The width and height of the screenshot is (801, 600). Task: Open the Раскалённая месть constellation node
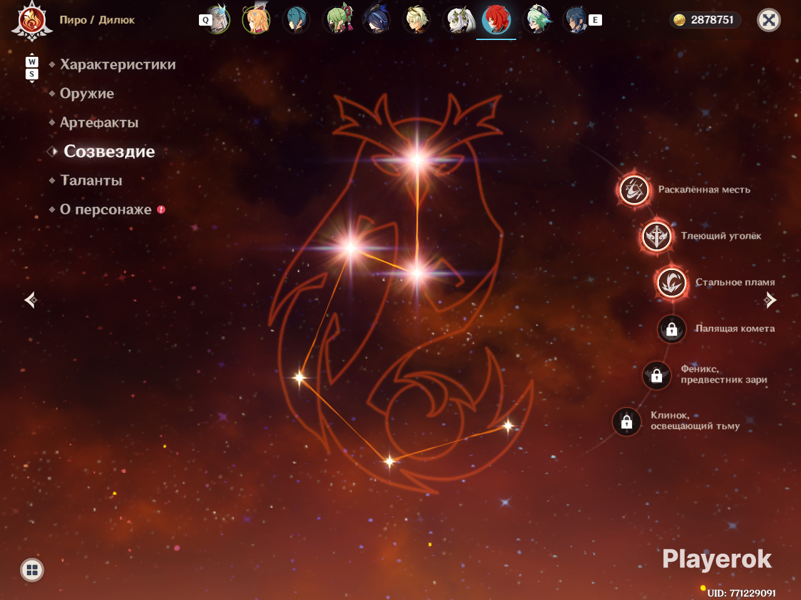click(x=634, y=189)
